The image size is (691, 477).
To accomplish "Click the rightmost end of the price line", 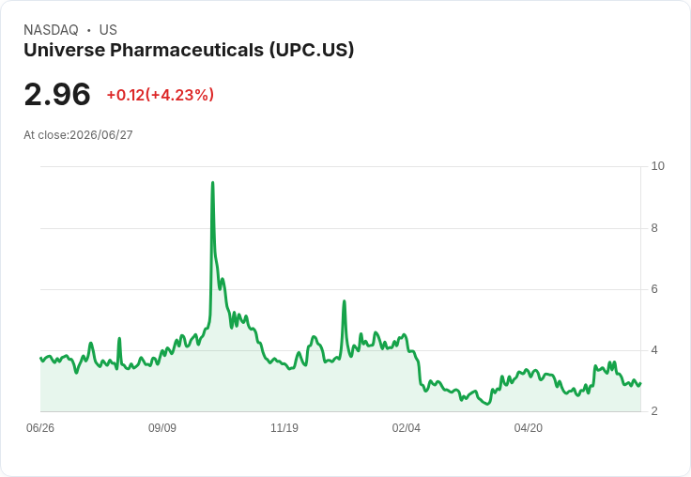I will (x=640, y=383).
